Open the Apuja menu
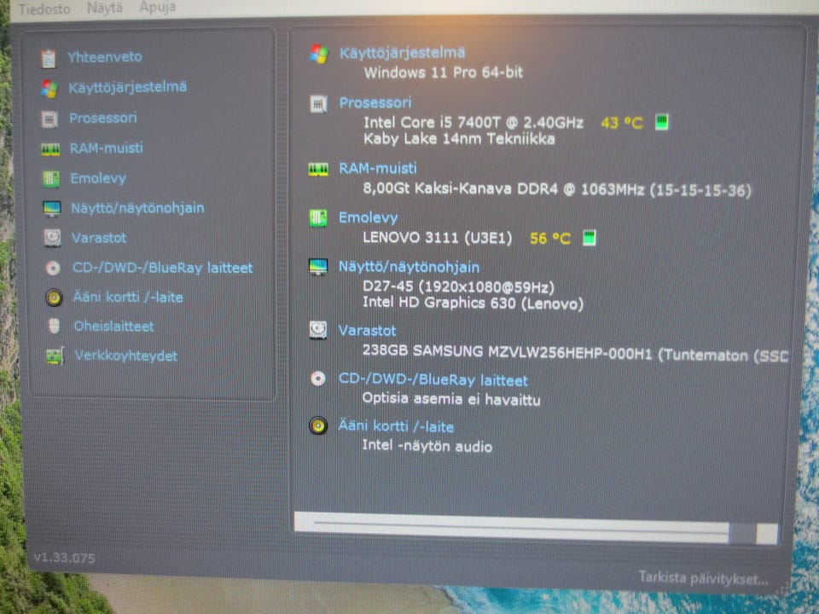Viewport: 819px width, 614px height. [x=158, y=8]
